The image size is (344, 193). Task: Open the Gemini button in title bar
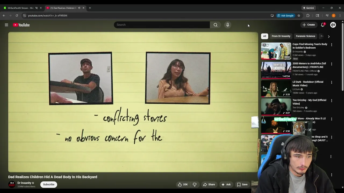click(308, 8)
